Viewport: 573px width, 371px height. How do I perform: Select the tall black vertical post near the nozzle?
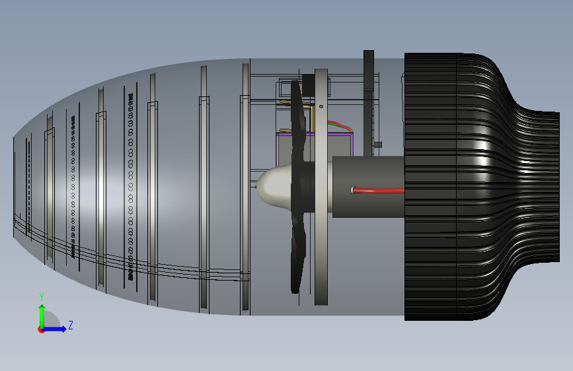(x=368, y=104)
